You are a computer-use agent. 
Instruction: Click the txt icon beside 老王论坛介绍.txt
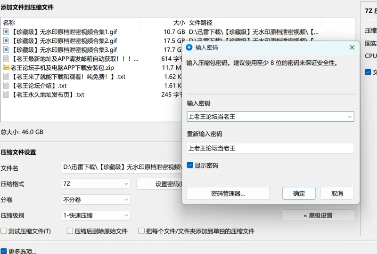(x=6, y=86)
